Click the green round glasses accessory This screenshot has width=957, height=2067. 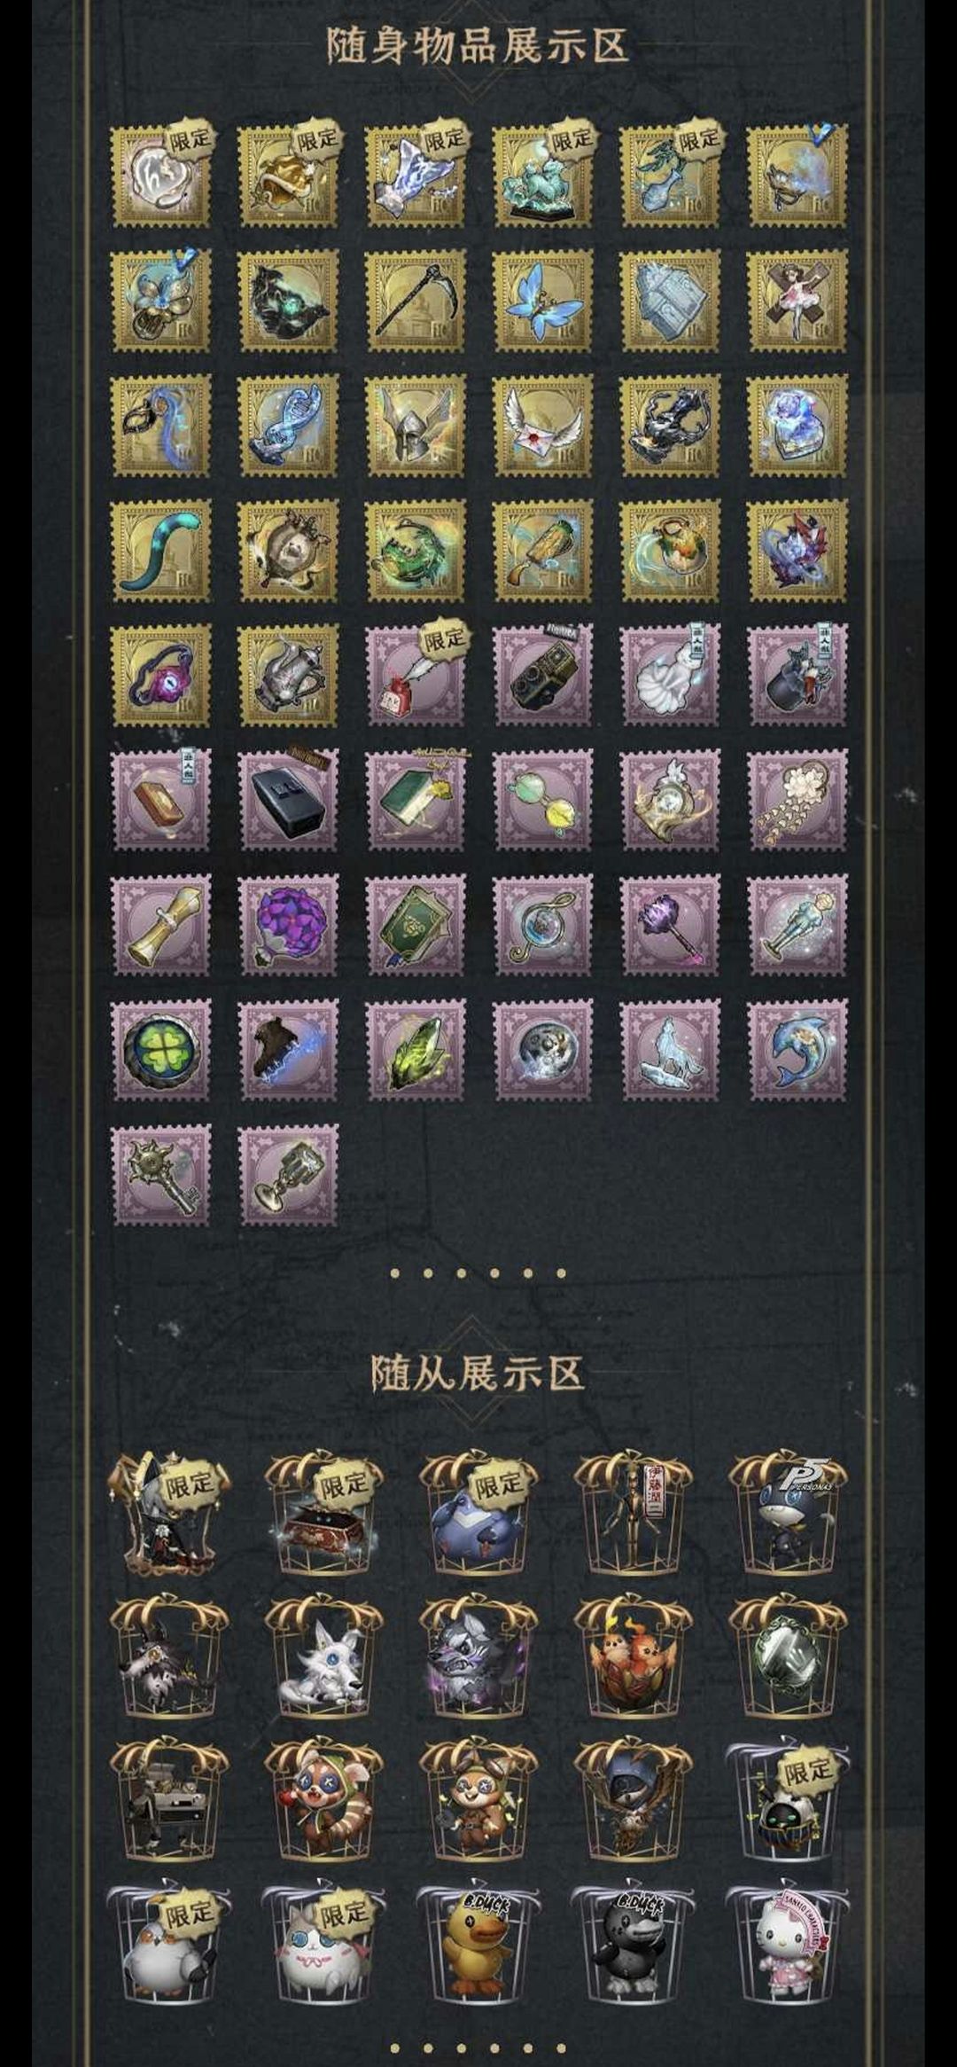[542, 800]
